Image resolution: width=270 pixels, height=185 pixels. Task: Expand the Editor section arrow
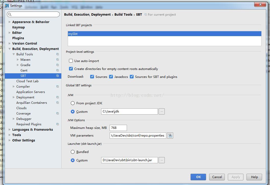(10, 33)
